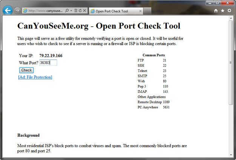This screenshot has width=236, height=160.
Task: Open a new blank tab
Action: [x=147, y=11]
